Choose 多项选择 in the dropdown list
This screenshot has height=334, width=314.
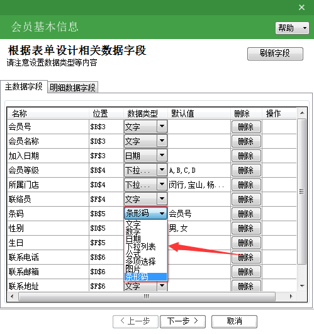coord(140,262)
